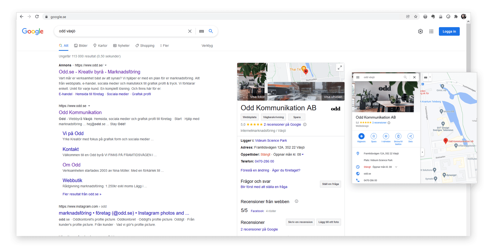Expand opening hours in knowledge panel

(303, 155)
